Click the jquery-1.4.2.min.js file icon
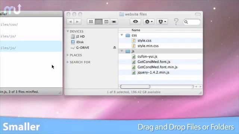The width and height of the screenshot is (239, 134). [134, 73]
